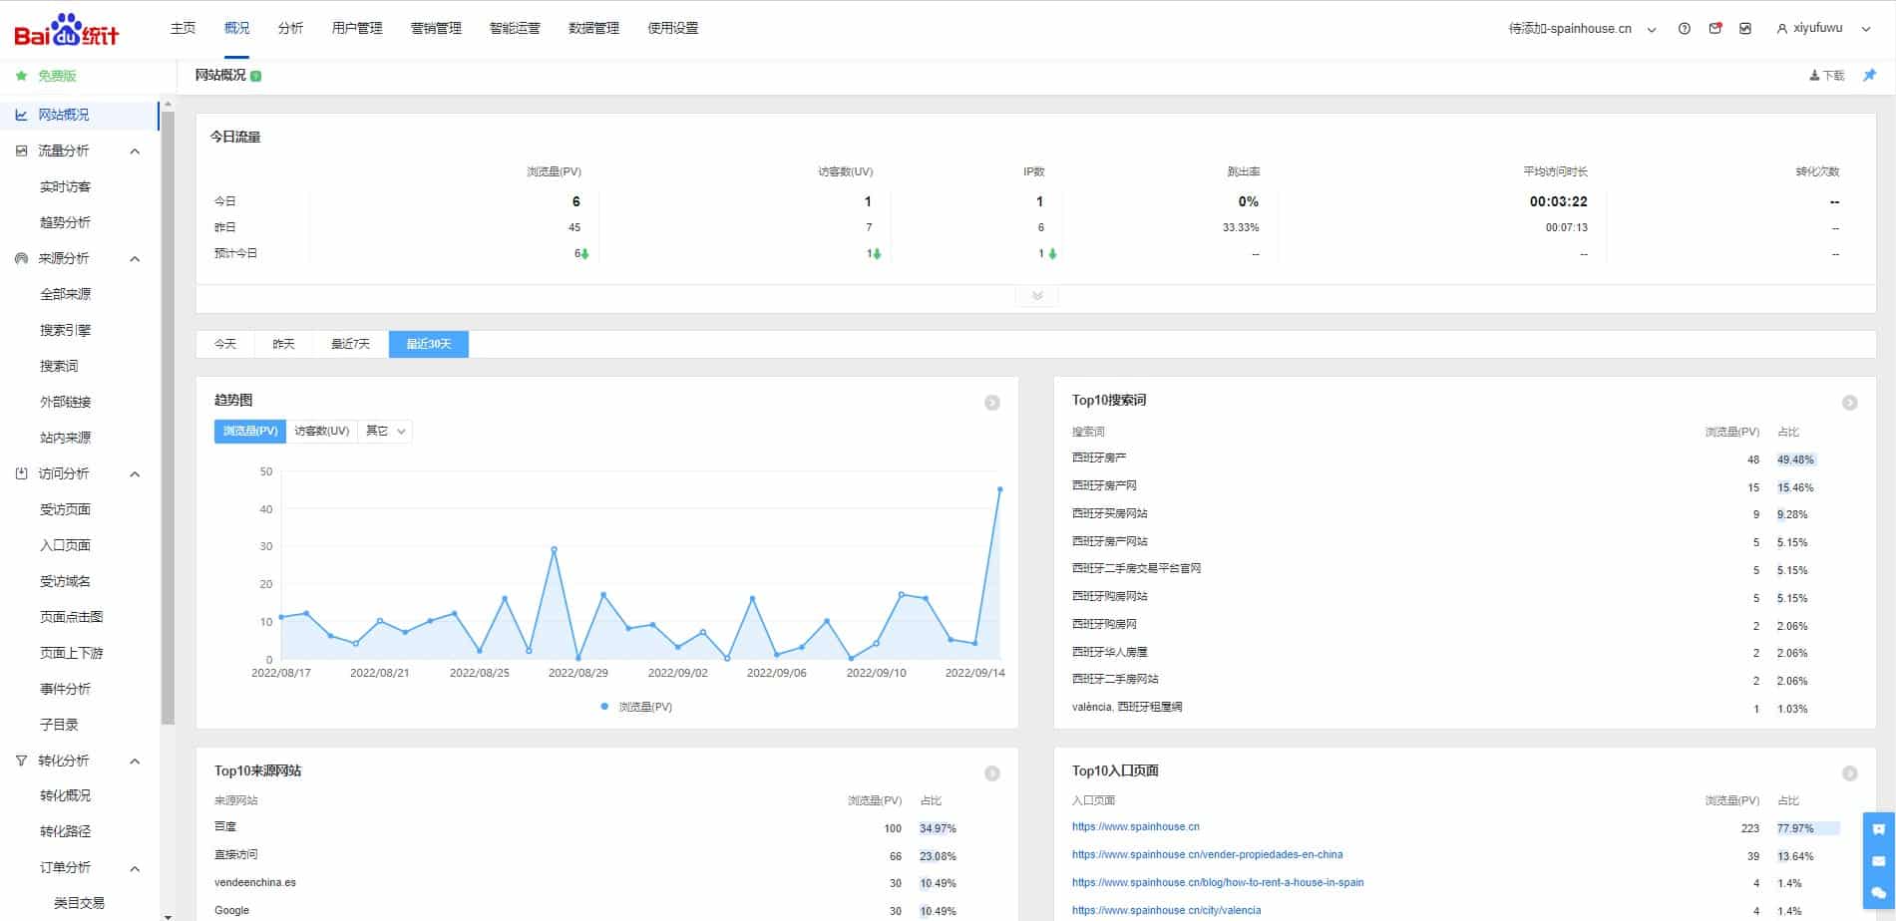Image resolution: width=1896 pixels, height=921 pixels.
Task: Toggle the 浏览量(PV) chart metric
Action: click(x=250, y=432)
